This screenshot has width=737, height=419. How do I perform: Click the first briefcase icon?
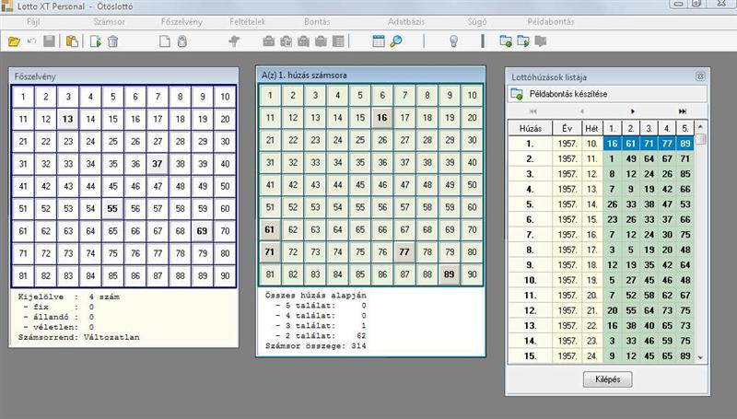(x=269, y=41)
